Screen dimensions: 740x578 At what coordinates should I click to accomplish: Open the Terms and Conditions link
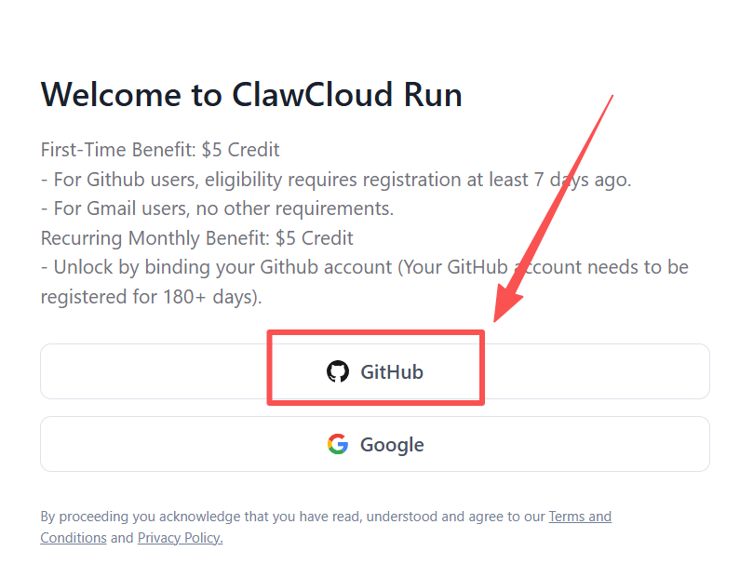579,517
